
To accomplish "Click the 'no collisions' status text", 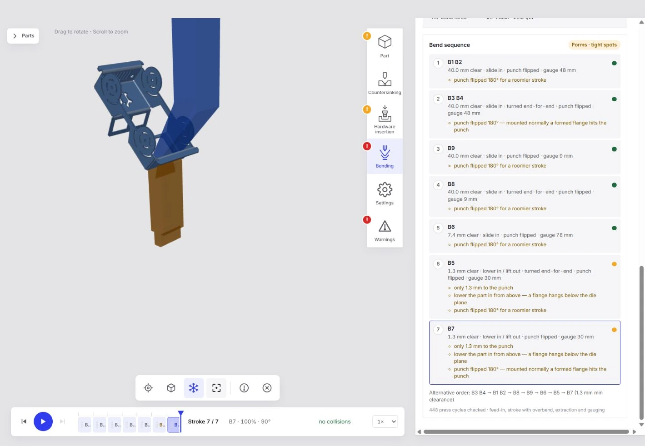I will [x=335, y=421].
